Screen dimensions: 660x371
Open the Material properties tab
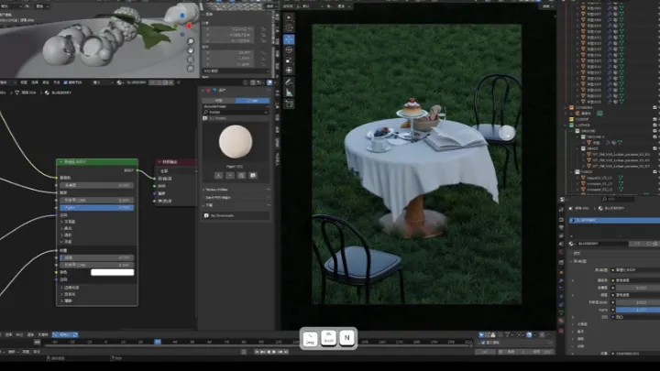(x=562, y=321)
